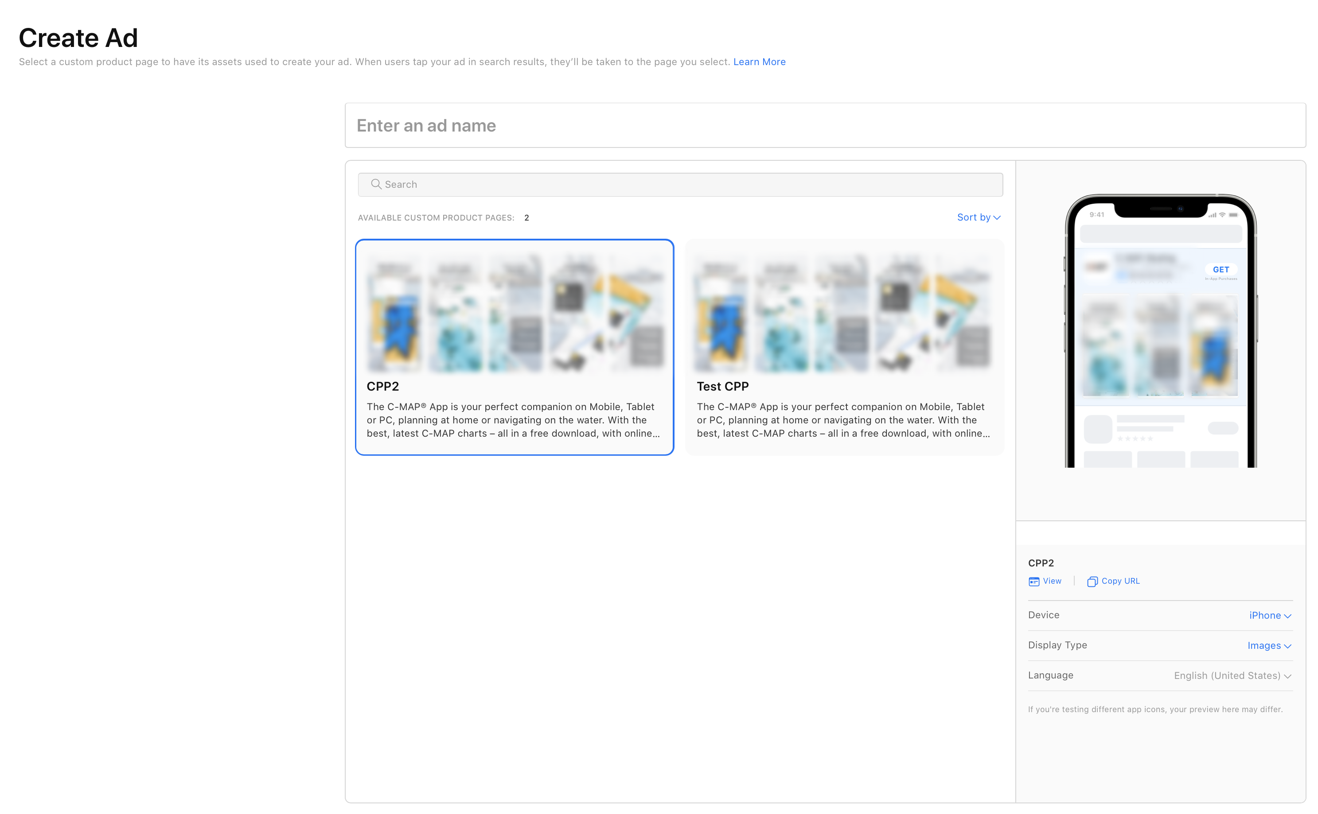Click the View link for CPP2

(1051, 581)
